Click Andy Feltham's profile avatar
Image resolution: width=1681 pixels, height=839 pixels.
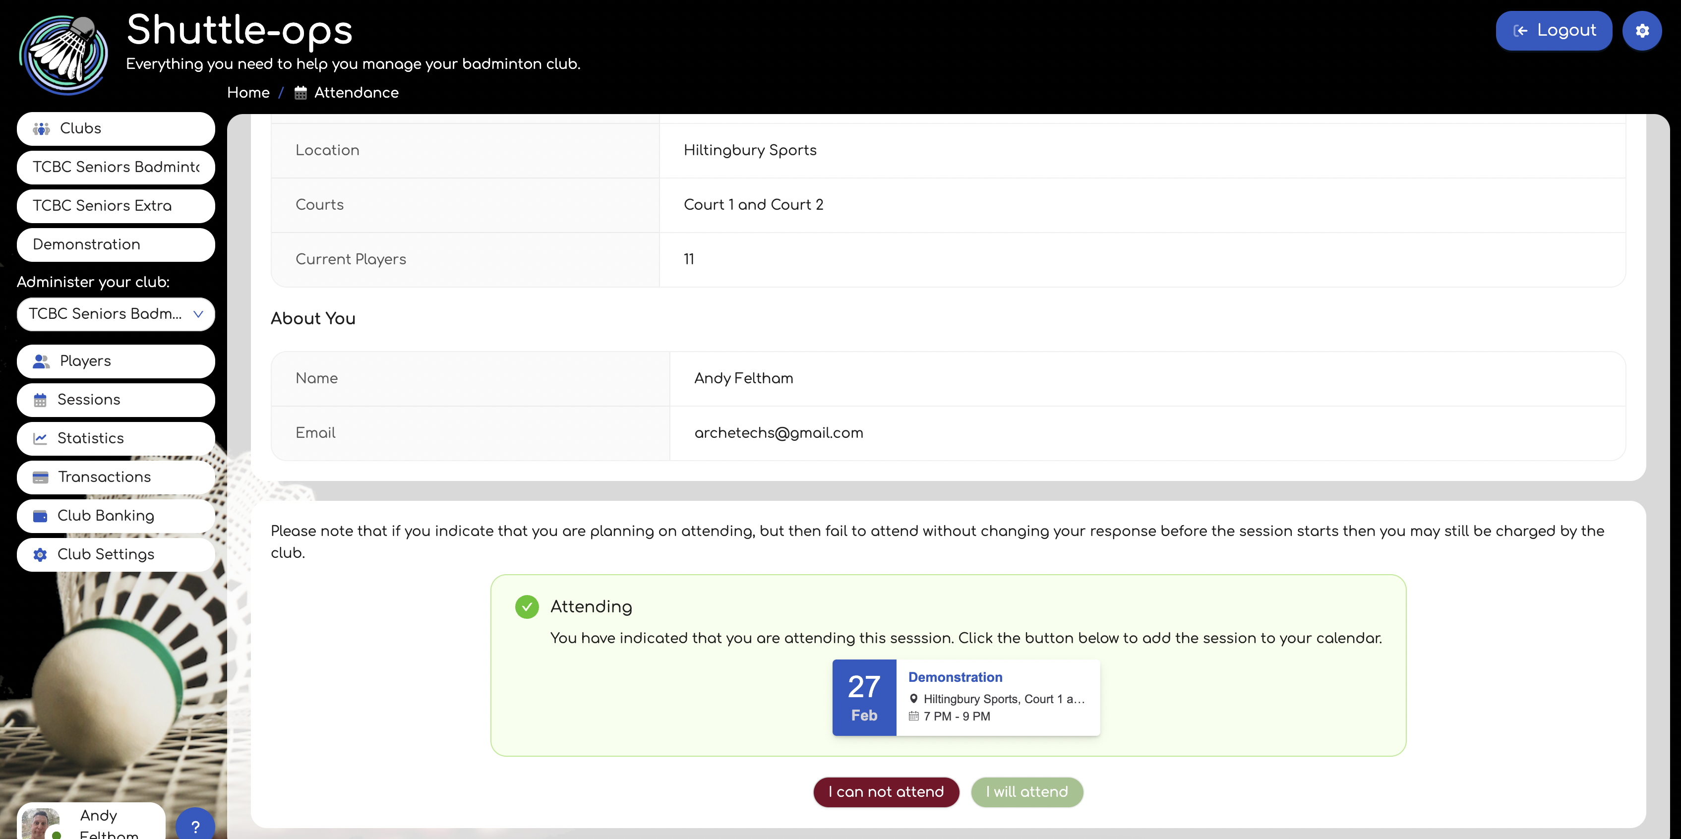point(41,825)
